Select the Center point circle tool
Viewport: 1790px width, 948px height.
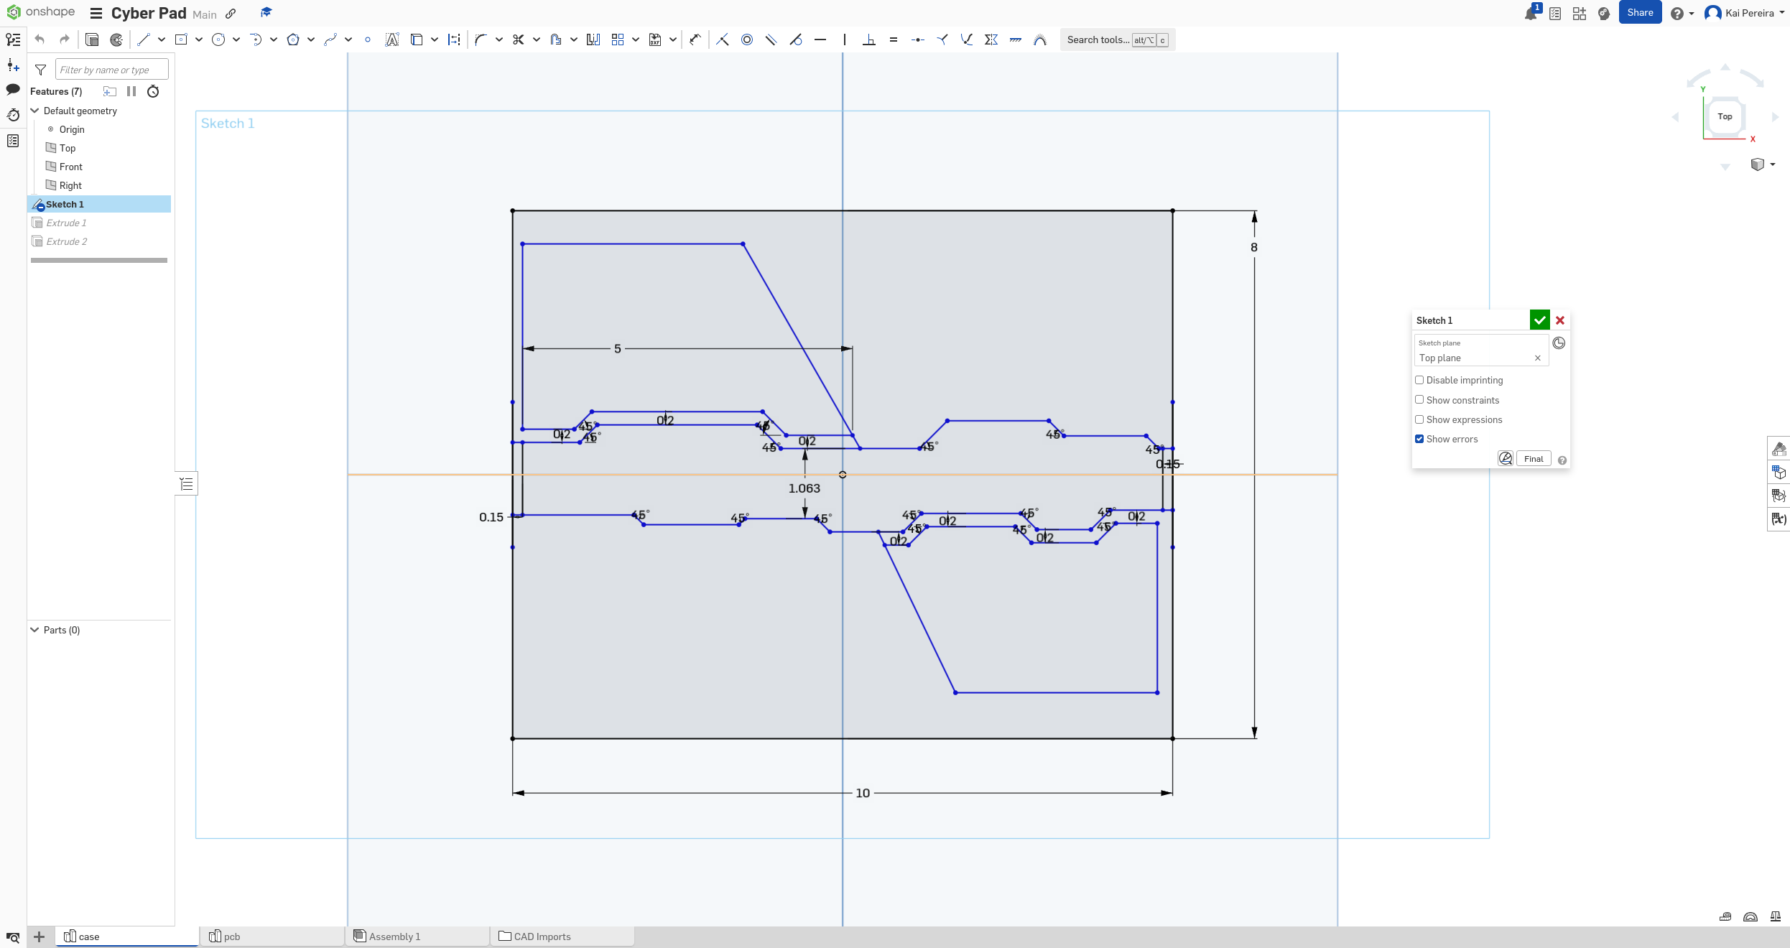coord(218,39)
